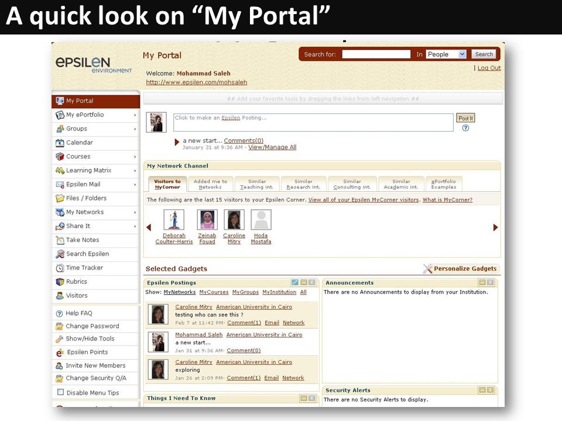Expand the Courses submenu arrow
The image size is (562, 421).
(x=135, y=157)
